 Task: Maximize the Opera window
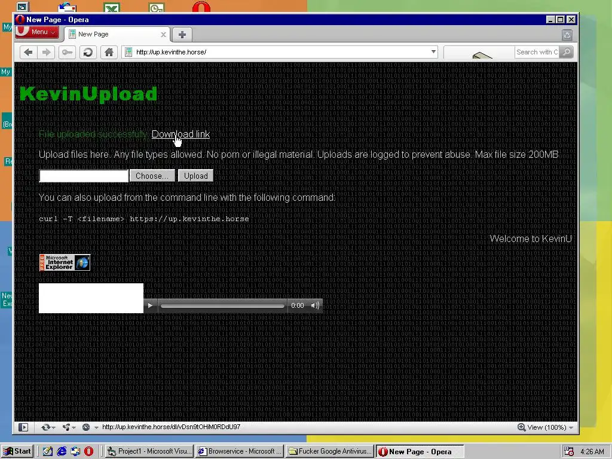[561, 20]
